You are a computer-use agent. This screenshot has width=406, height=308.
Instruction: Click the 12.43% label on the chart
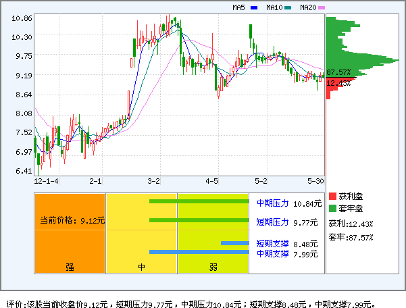pyautogui.click(x=338, y=83)
